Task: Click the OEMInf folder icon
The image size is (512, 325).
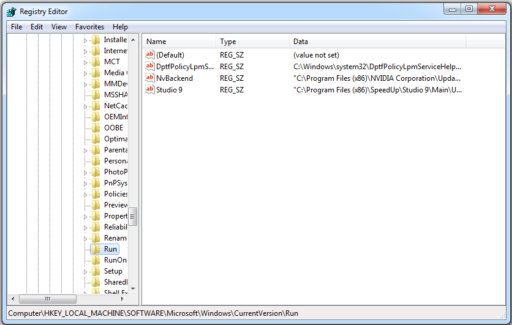Action: coord(96,117)
